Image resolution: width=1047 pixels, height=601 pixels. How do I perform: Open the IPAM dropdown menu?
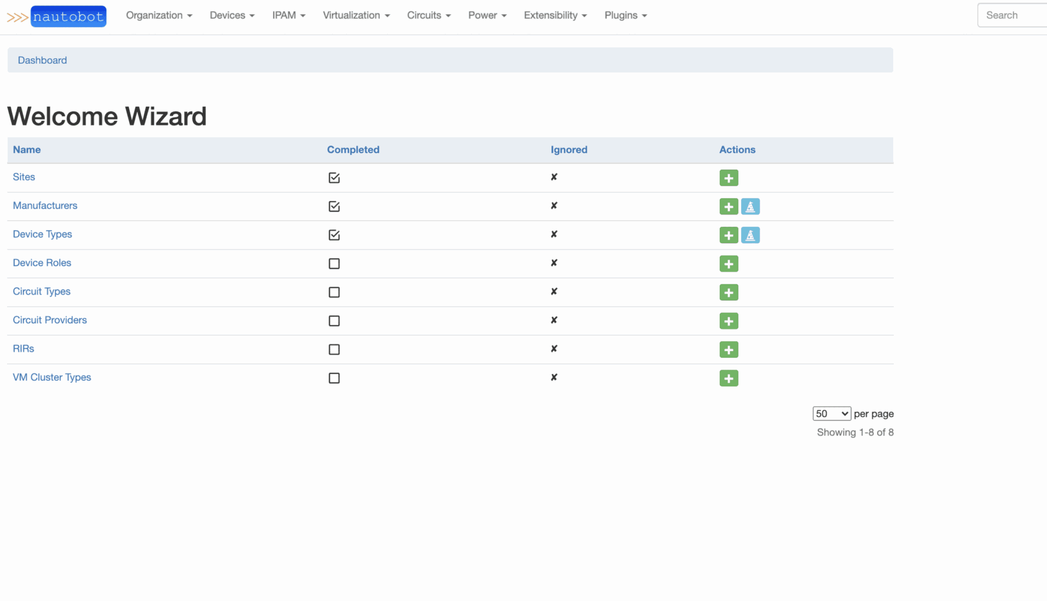coord(289,15)
